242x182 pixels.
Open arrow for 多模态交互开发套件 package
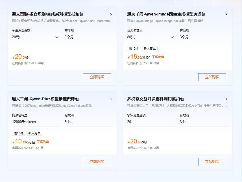(226, 99)
